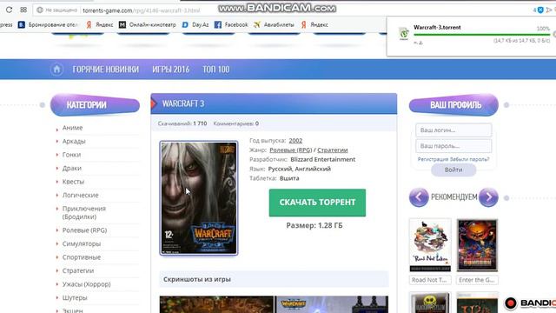Image resolution: width=556 pixels, height=313 pixels.
Task: Open the Авиабилеты bookmark
Action: [x=274, y=24]
